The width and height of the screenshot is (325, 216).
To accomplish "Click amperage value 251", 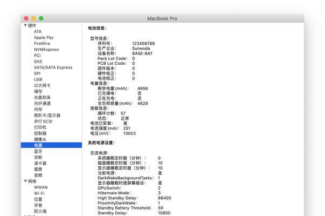I will [x=127, y=129].
